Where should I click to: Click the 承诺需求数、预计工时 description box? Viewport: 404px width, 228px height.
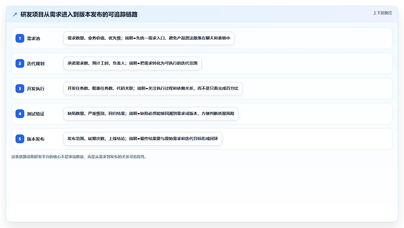pos(133,63)
